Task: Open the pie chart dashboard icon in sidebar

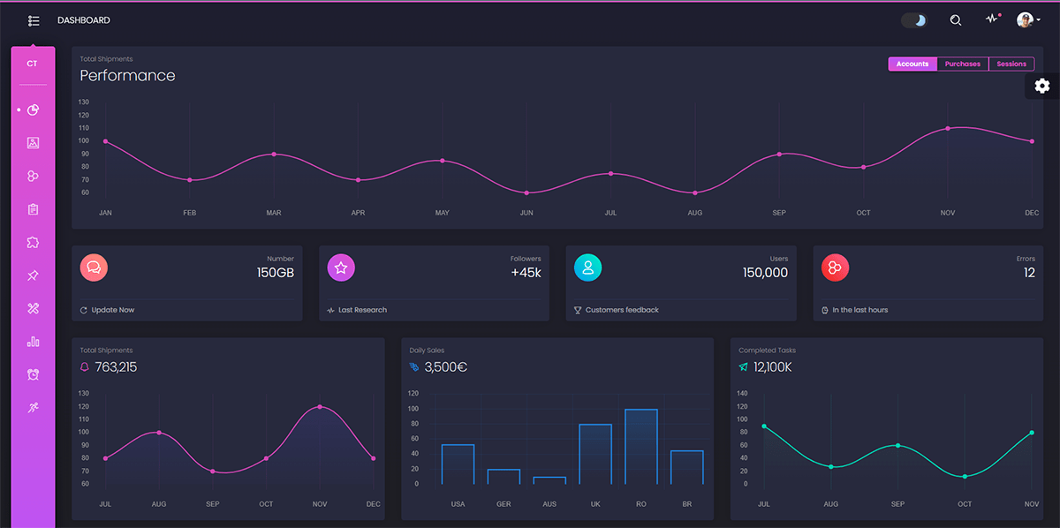Action: 33,109
